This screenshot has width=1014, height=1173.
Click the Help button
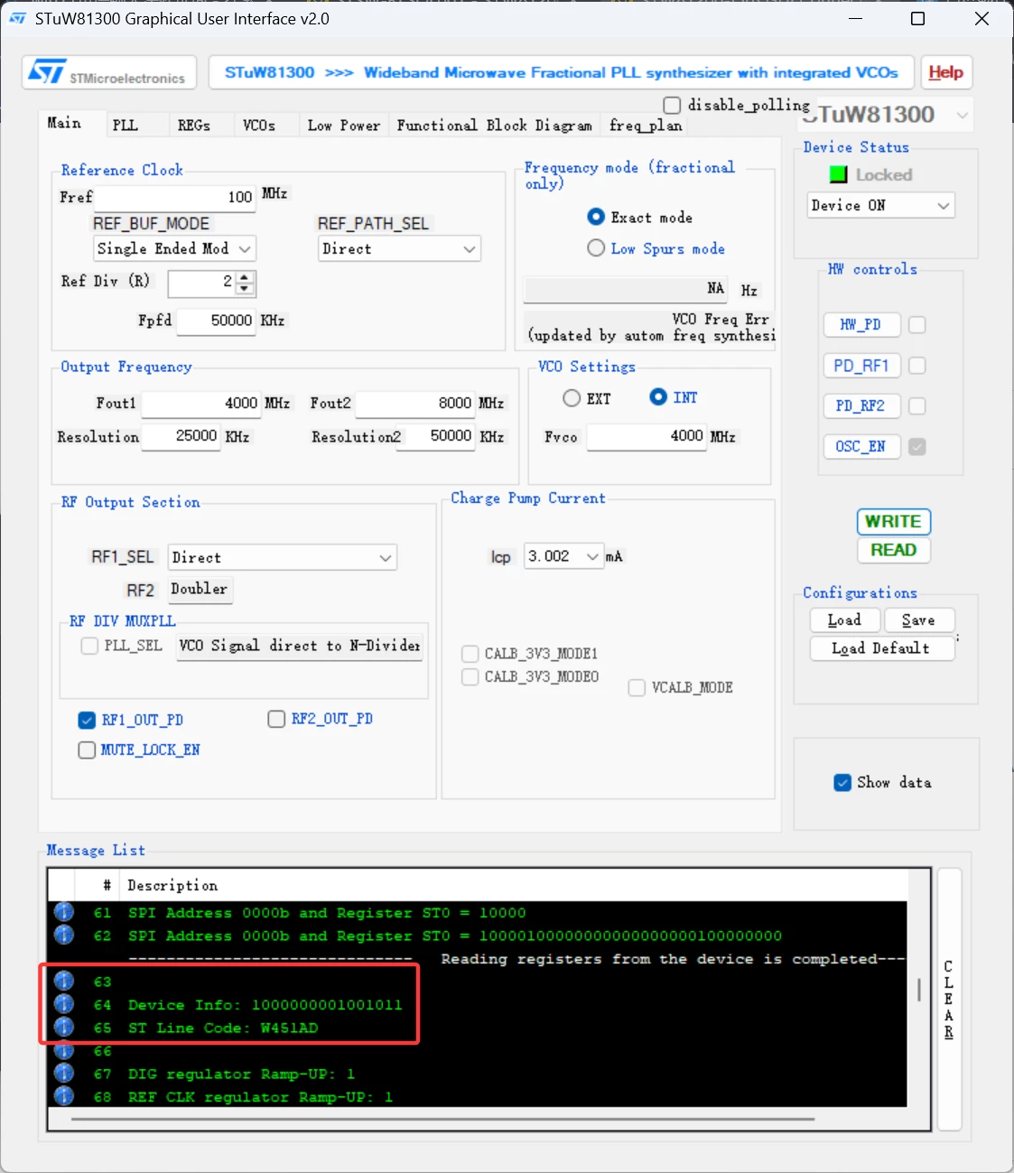946,72
